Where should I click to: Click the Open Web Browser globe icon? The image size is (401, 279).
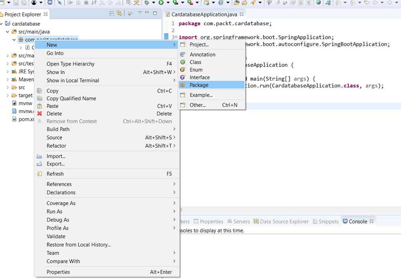coord(318,2)
